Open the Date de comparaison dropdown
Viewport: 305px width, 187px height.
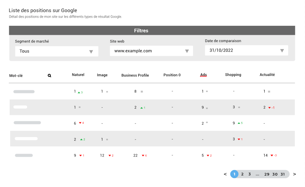pos(246,50)
